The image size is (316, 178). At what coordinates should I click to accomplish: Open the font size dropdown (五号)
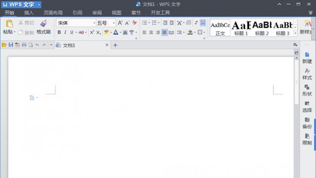tap(114, 23)
